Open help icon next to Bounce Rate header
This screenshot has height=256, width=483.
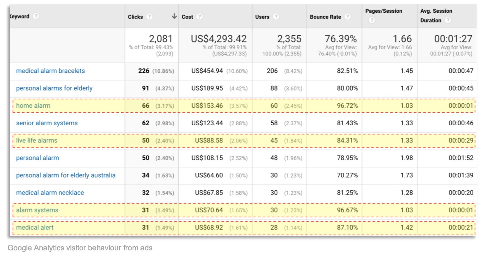[x=348, y=17]
